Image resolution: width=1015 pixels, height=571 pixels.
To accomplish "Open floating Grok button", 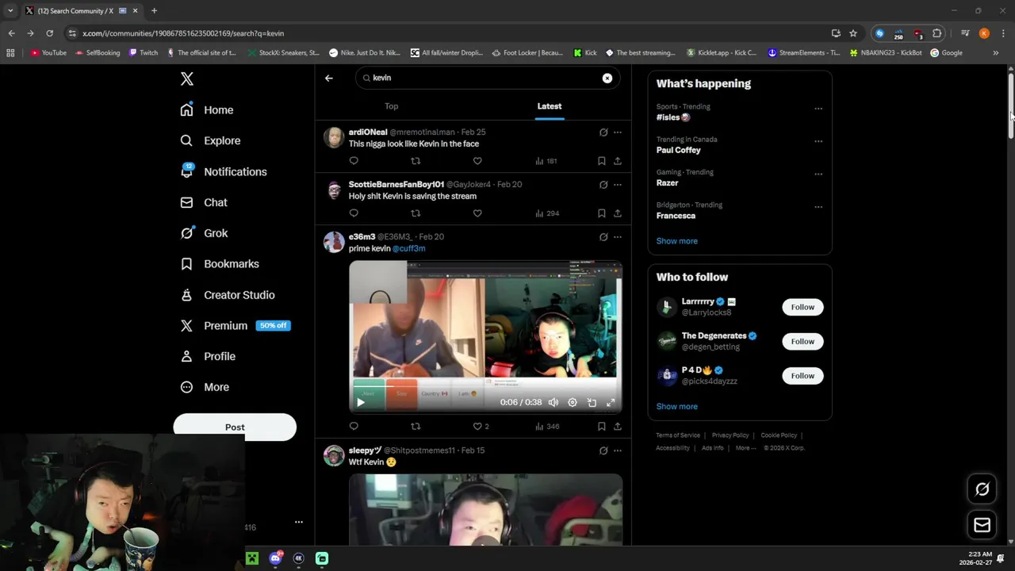I will (982, 489).
